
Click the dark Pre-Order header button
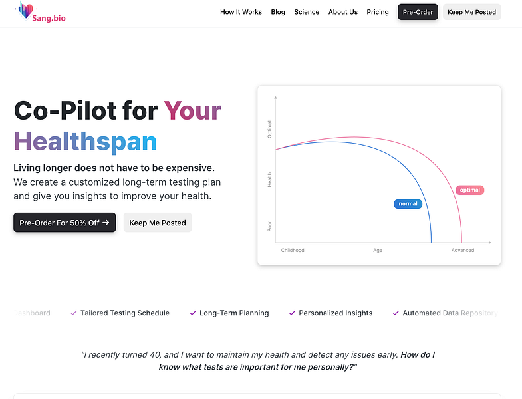(418, 12)
